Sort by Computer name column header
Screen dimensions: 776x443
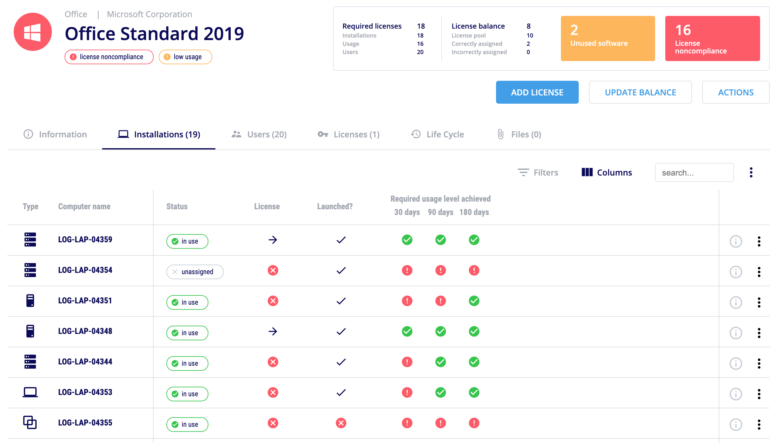pyautogui.click(x=84, y=206)
